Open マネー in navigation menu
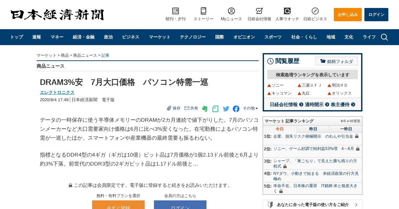The height and width of the screenshot is (209, 399). (57, 37)
